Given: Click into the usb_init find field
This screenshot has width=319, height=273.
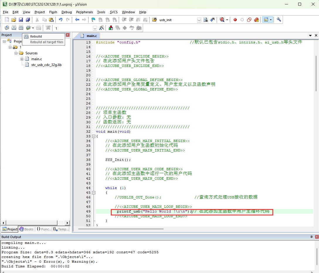Looking at the screenshot, I should (x=178, y=20).
